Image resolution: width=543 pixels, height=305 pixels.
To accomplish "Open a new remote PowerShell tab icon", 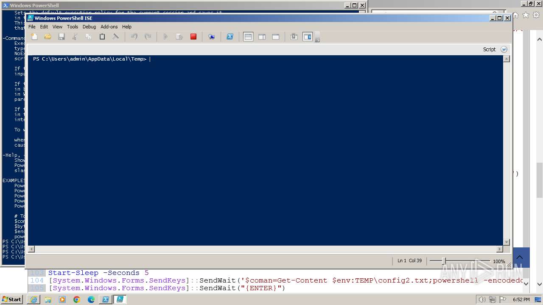I will coord(211,37).
